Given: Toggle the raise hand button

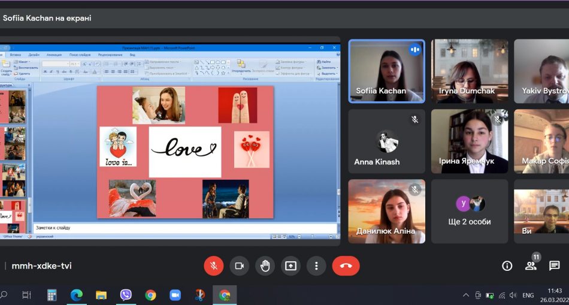Looking at the screenshot, I should pyautogui.click(x=265, y=265).
